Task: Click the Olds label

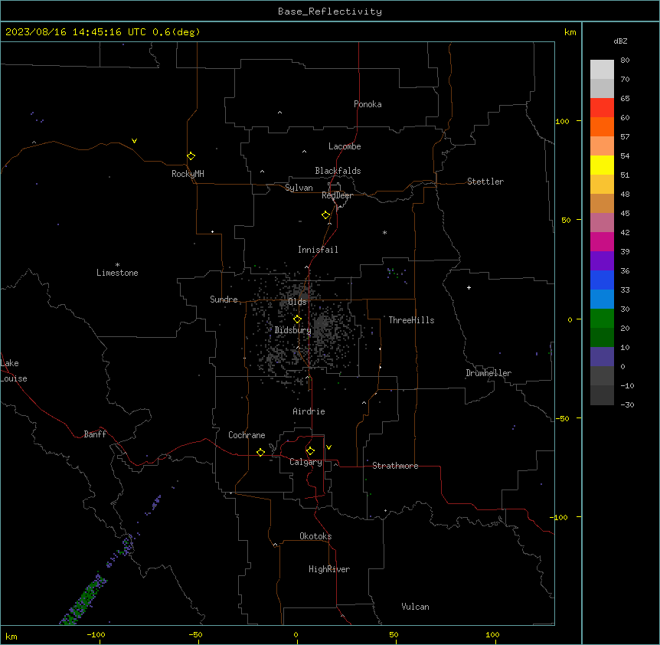Action: coord(297,302)
